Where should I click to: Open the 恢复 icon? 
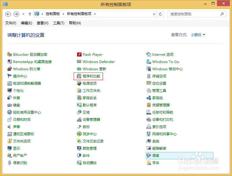(x=10, y=98)
